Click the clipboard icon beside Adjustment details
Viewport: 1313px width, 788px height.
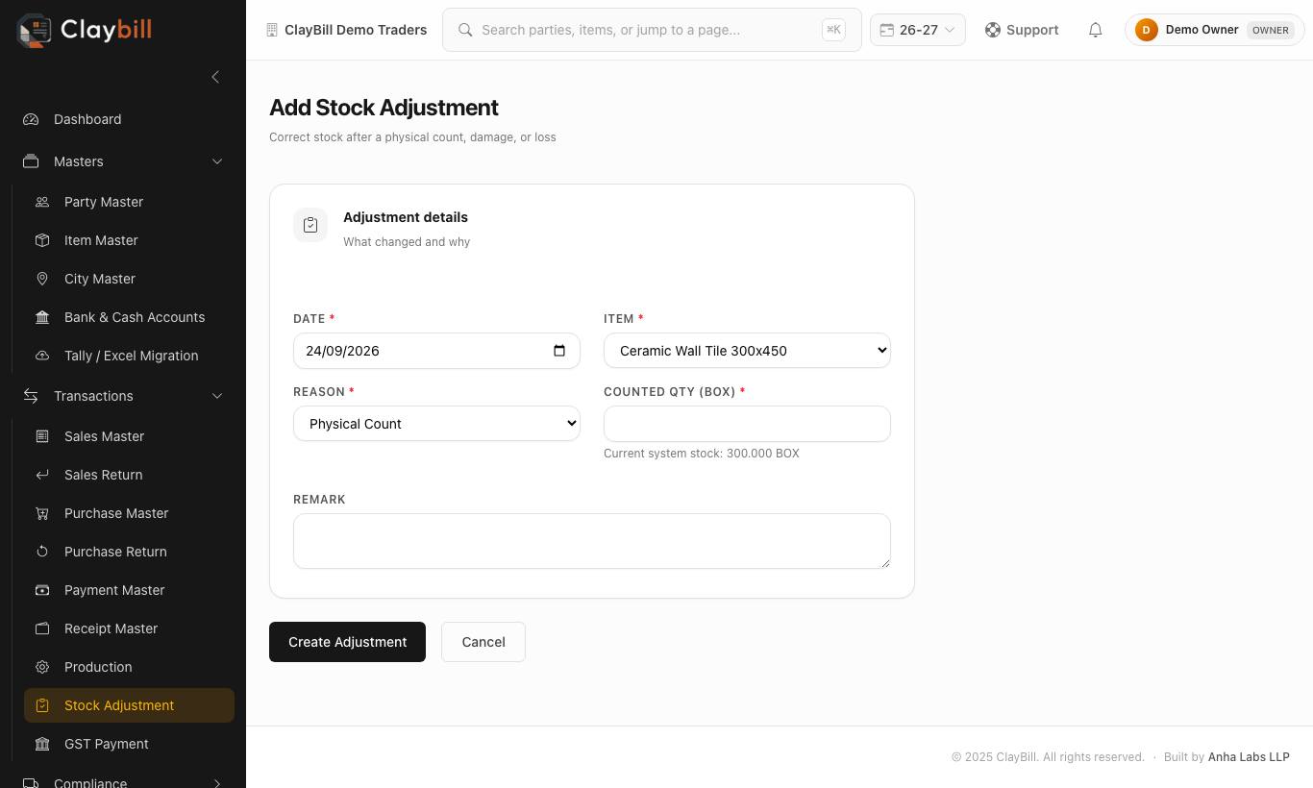coord(310,225)
